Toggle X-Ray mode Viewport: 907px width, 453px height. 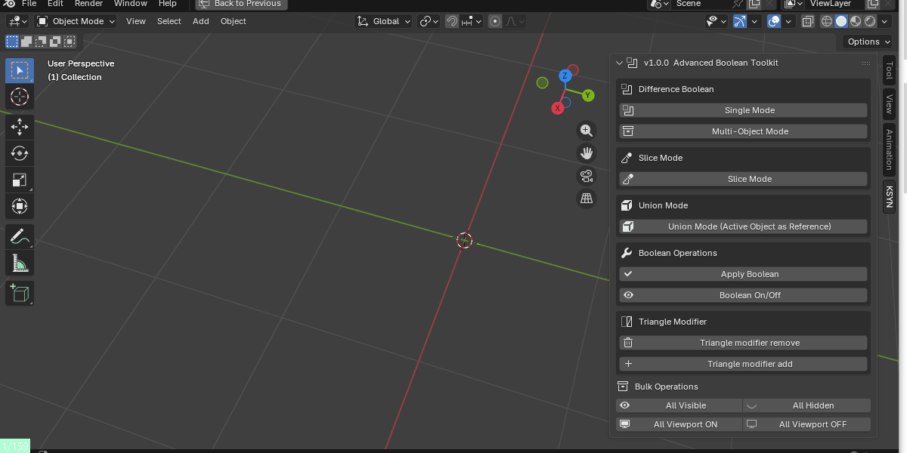[807, 21]
